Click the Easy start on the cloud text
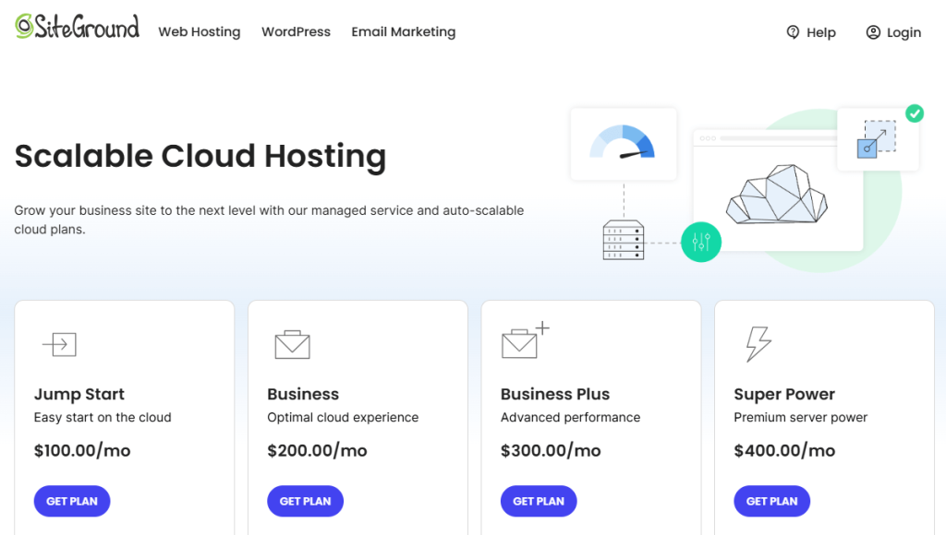The height and width of the screenshot is (535, 946). [103, 418]
